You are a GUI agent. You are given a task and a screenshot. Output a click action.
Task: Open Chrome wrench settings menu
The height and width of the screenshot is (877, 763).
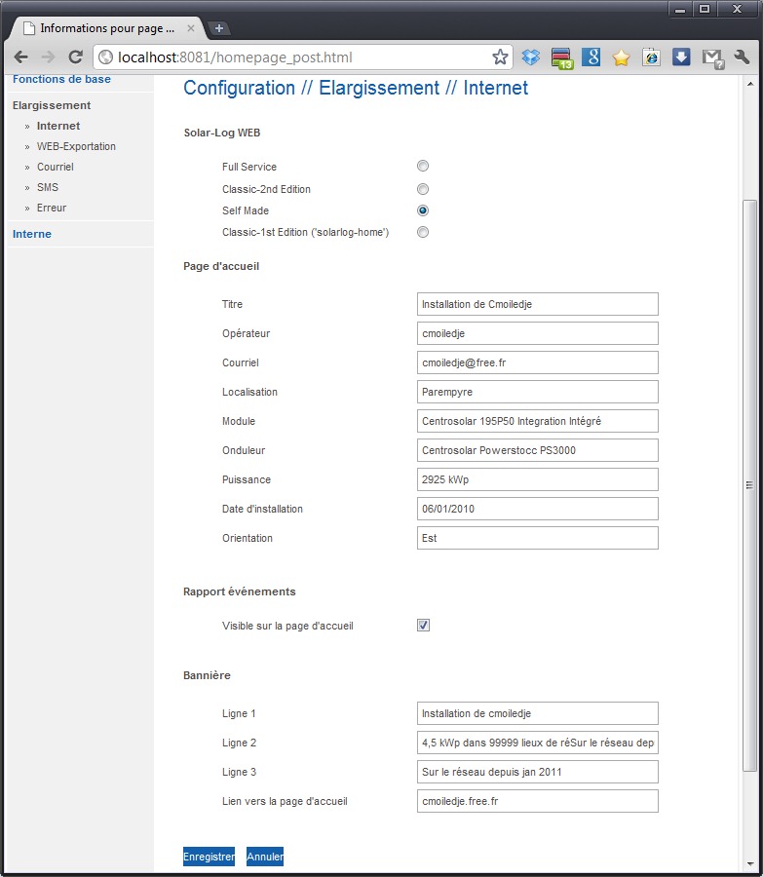click(x=742, y=57)
